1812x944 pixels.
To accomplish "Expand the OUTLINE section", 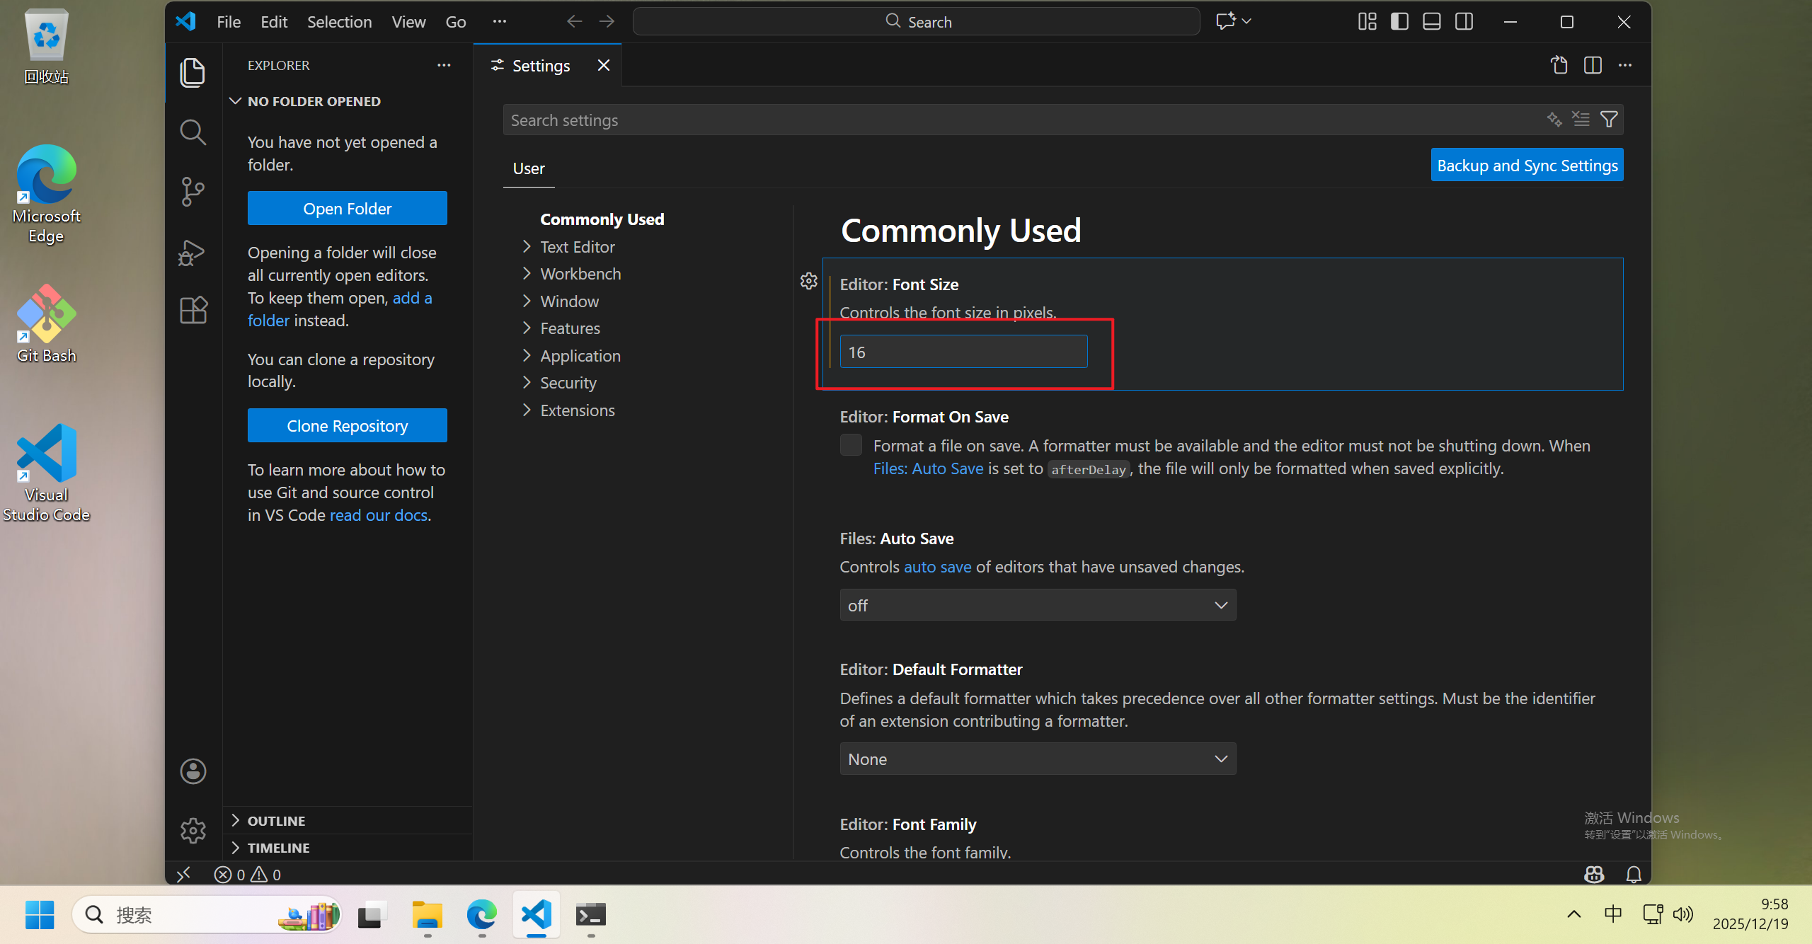I will tap(276, 821).
